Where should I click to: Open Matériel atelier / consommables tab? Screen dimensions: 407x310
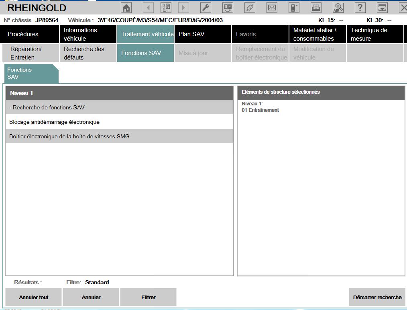click(x=318, y=34)
